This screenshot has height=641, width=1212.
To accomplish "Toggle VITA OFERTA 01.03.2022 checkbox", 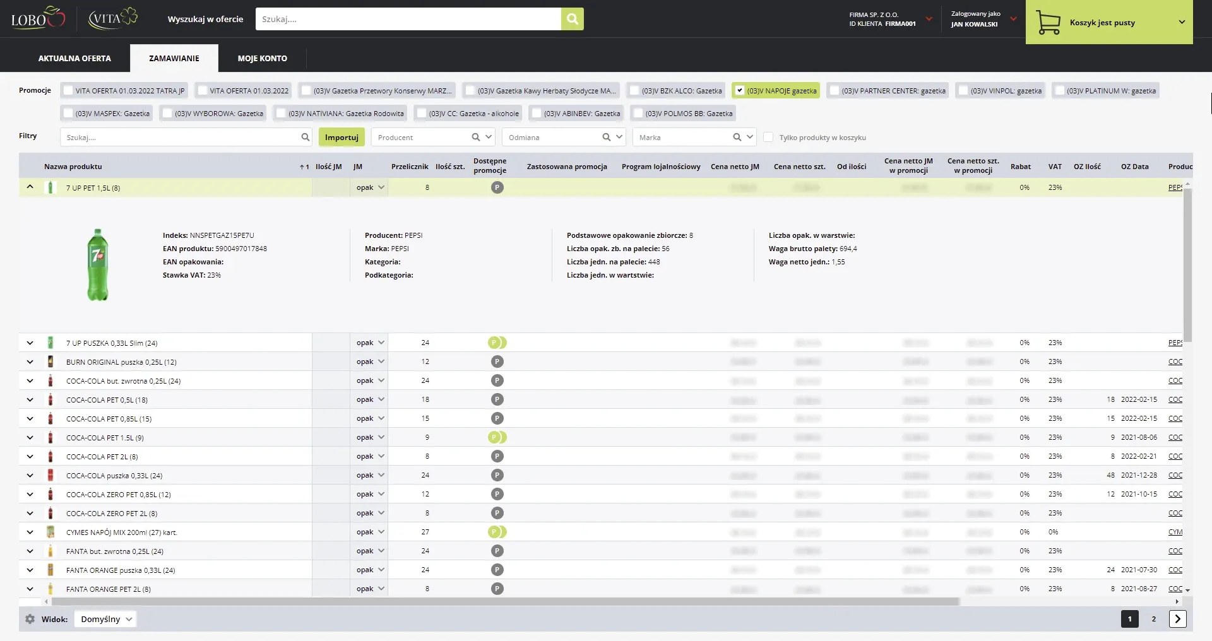I will pyautogui.click(x=203, y=90).
